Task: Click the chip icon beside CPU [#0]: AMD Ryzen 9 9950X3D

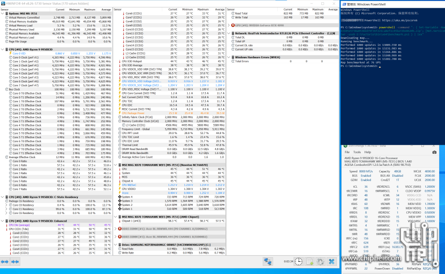Action: (6, 50)
